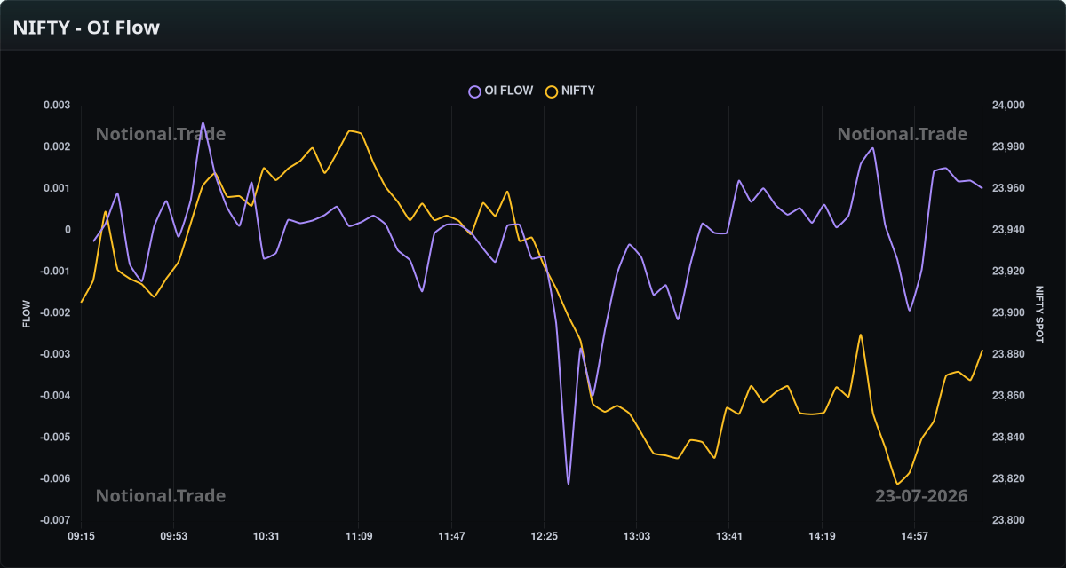Click the NIFTY line highest peak point
Viewport: 1066px width, 568px height.
click(350, 130)
